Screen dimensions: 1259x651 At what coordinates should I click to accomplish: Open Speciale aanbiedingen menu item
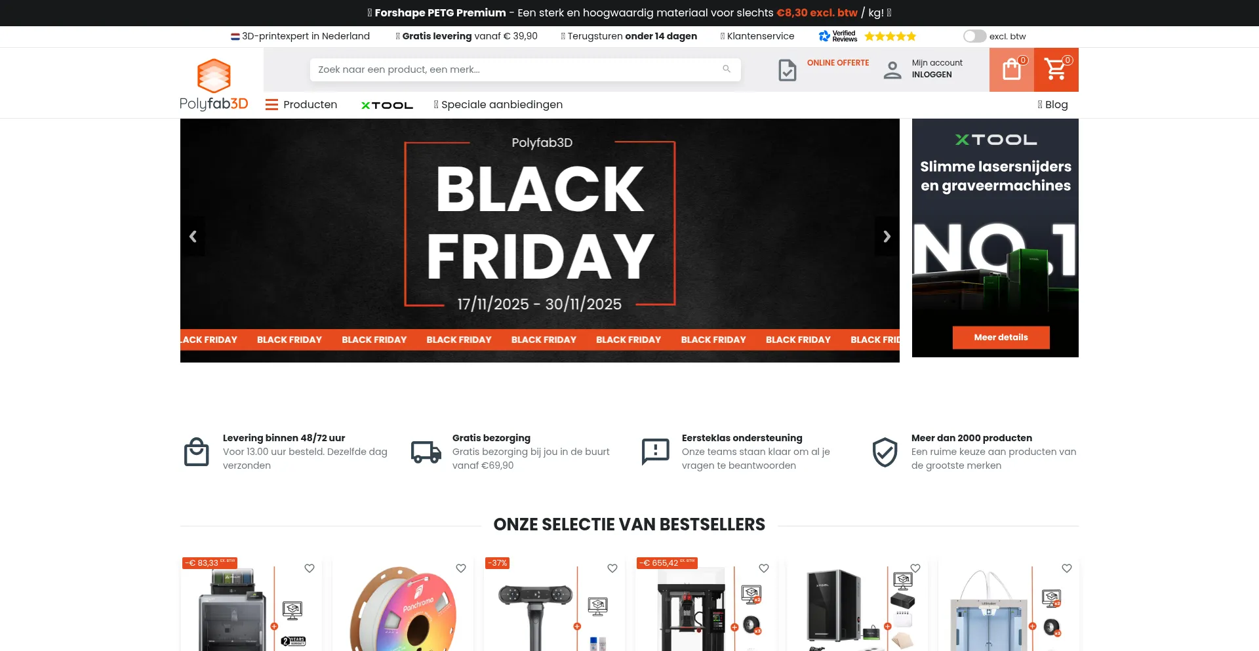coord(498,104)
